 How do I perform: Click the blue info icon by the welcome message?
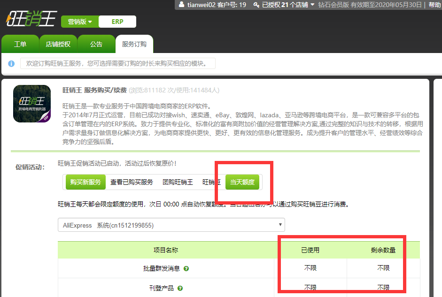point(11,64)
